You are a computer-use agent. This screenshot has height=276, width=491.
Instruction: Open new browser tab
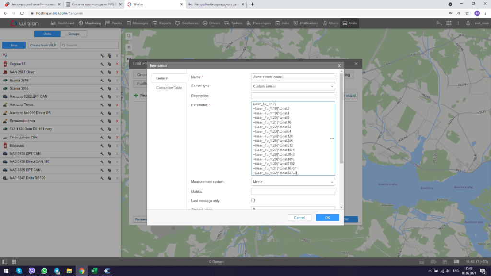pyautogui.click(x=252, y=4)
